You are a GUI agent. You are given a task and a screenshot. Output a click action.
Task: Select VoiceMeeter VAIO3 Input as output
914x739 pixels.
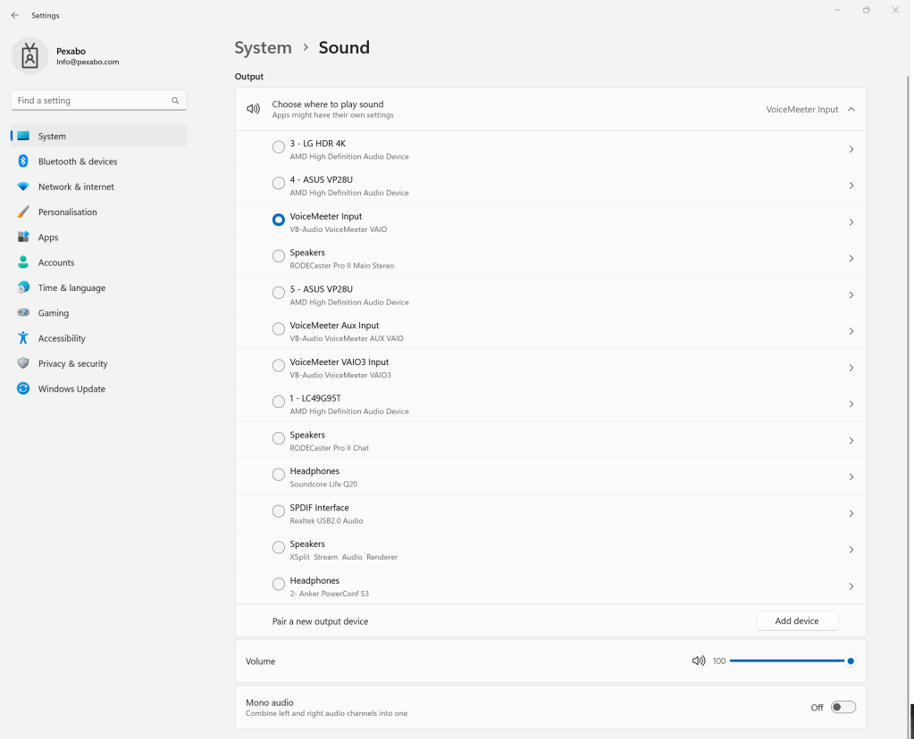pos(279,366)
